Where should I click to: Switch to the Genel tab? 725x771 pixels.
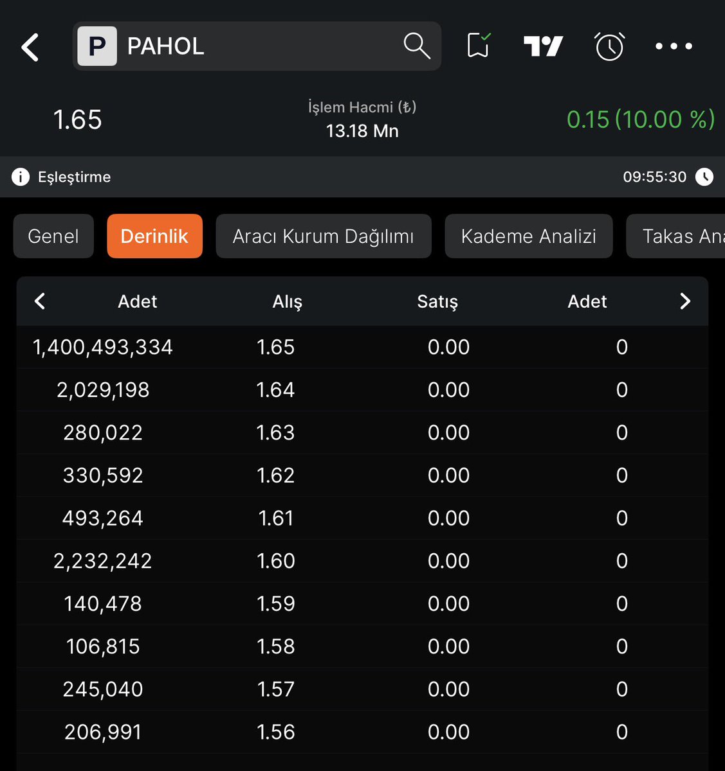tap(53, 236)
